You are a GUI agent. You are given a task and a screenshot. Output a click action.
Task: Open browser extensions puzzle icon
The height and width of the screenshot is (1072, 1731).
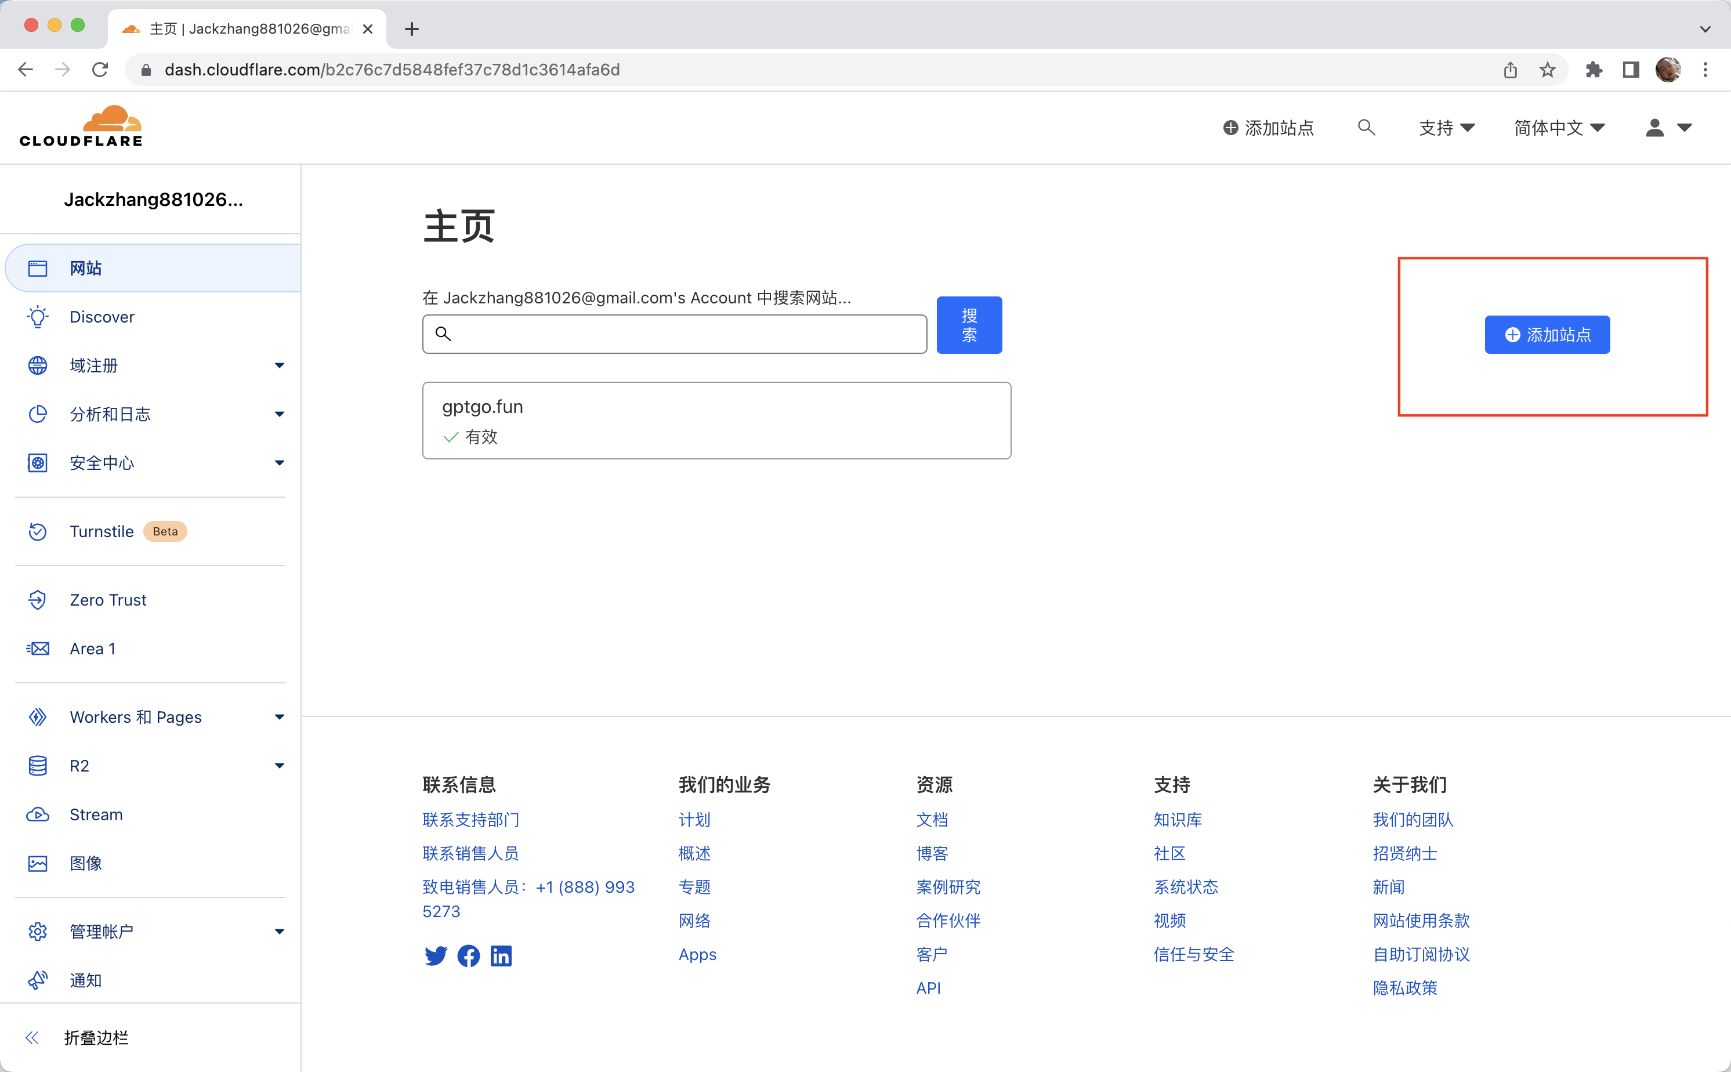1594,70
